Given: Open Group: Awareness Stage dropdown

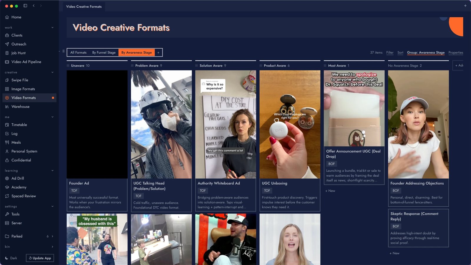Looking at the screenshot, I should 426,52.
